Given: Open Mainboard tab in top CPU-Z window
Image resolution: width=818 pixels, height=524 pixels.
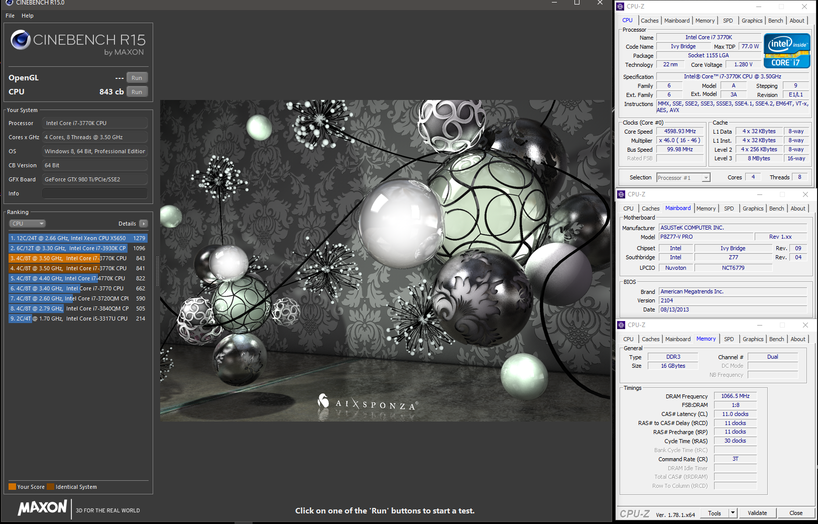Looking at the screenshot, I should coord(677,21).
